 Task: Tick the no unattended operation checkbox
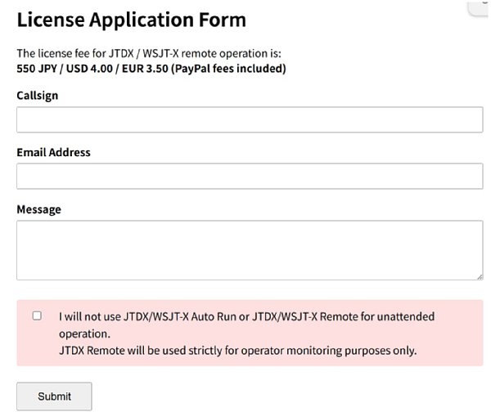tap(37, 316)
